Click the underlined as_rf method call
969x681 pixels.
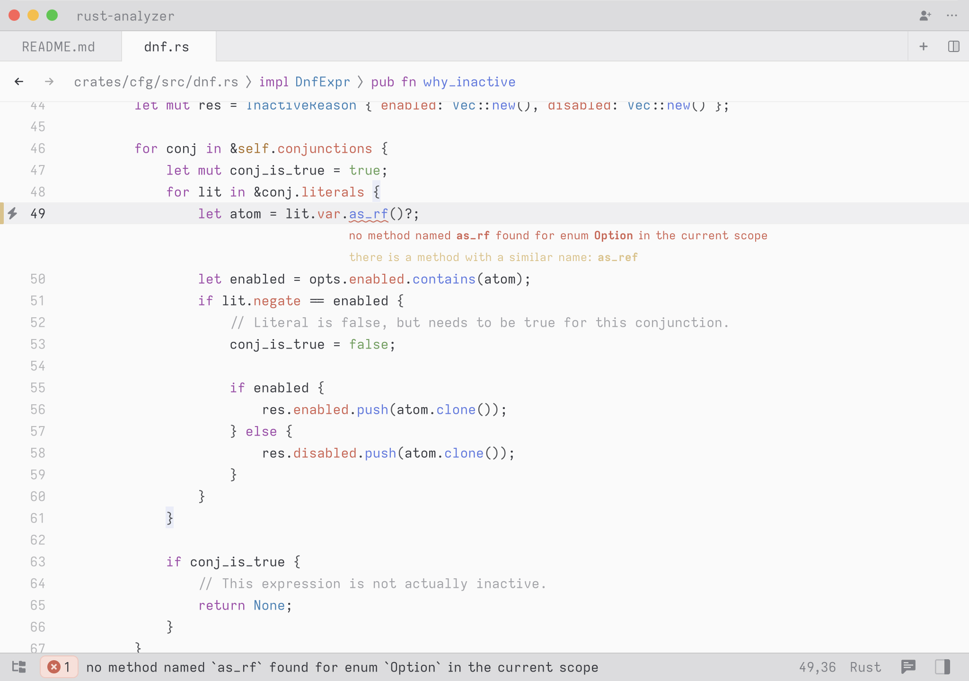368,214
